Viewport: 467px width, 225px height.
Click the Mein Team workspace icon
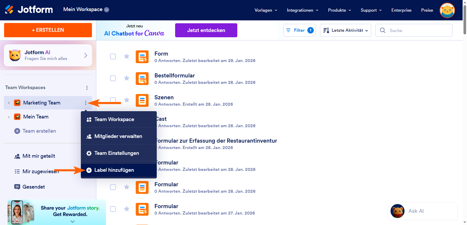pos(17,117)
